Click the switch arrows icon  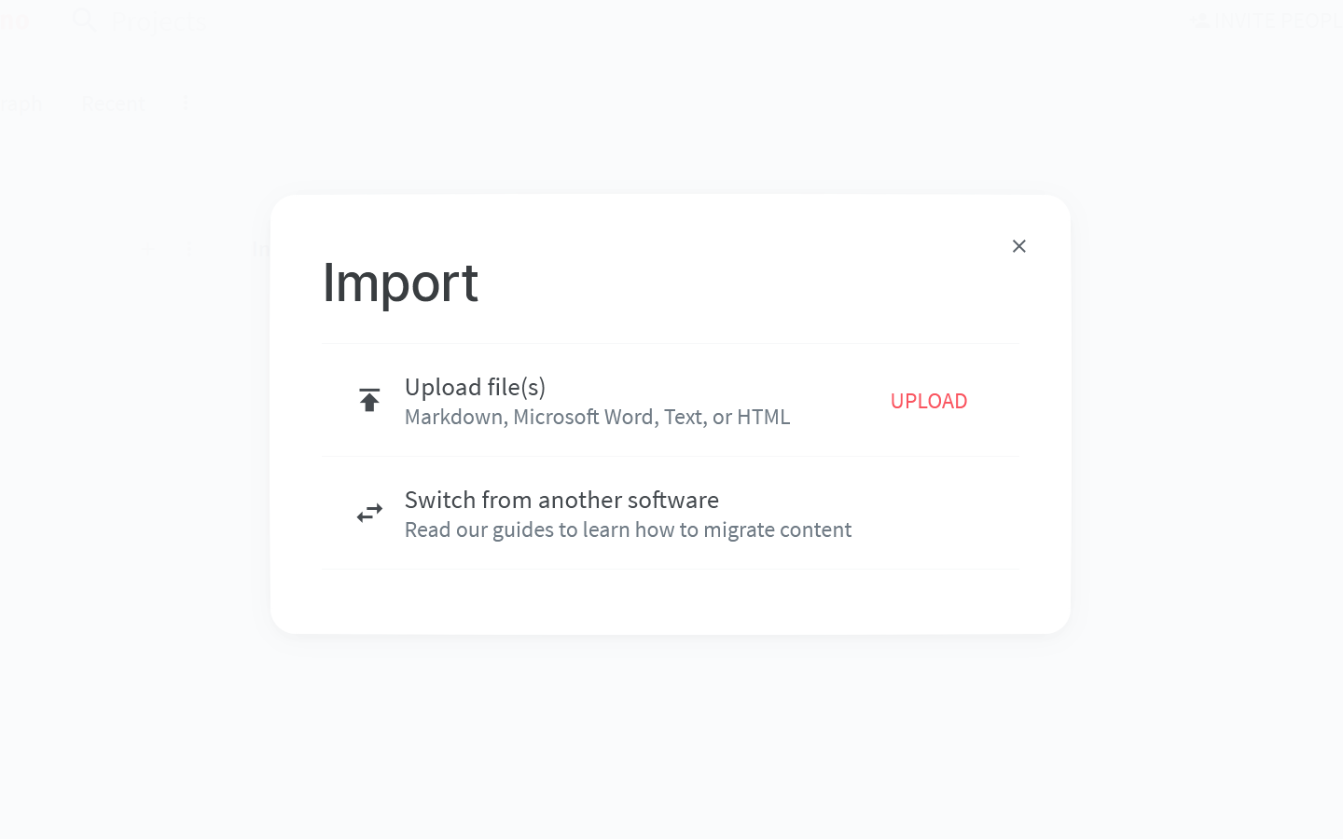point(369,513)
